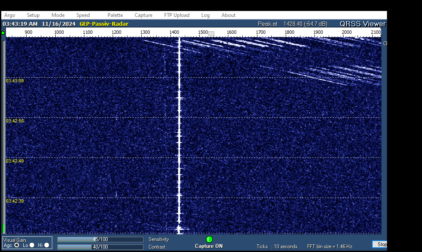Click the small green square indicator at top left
This screenshot has width=422, height=252.
click(x=3, y=33)
